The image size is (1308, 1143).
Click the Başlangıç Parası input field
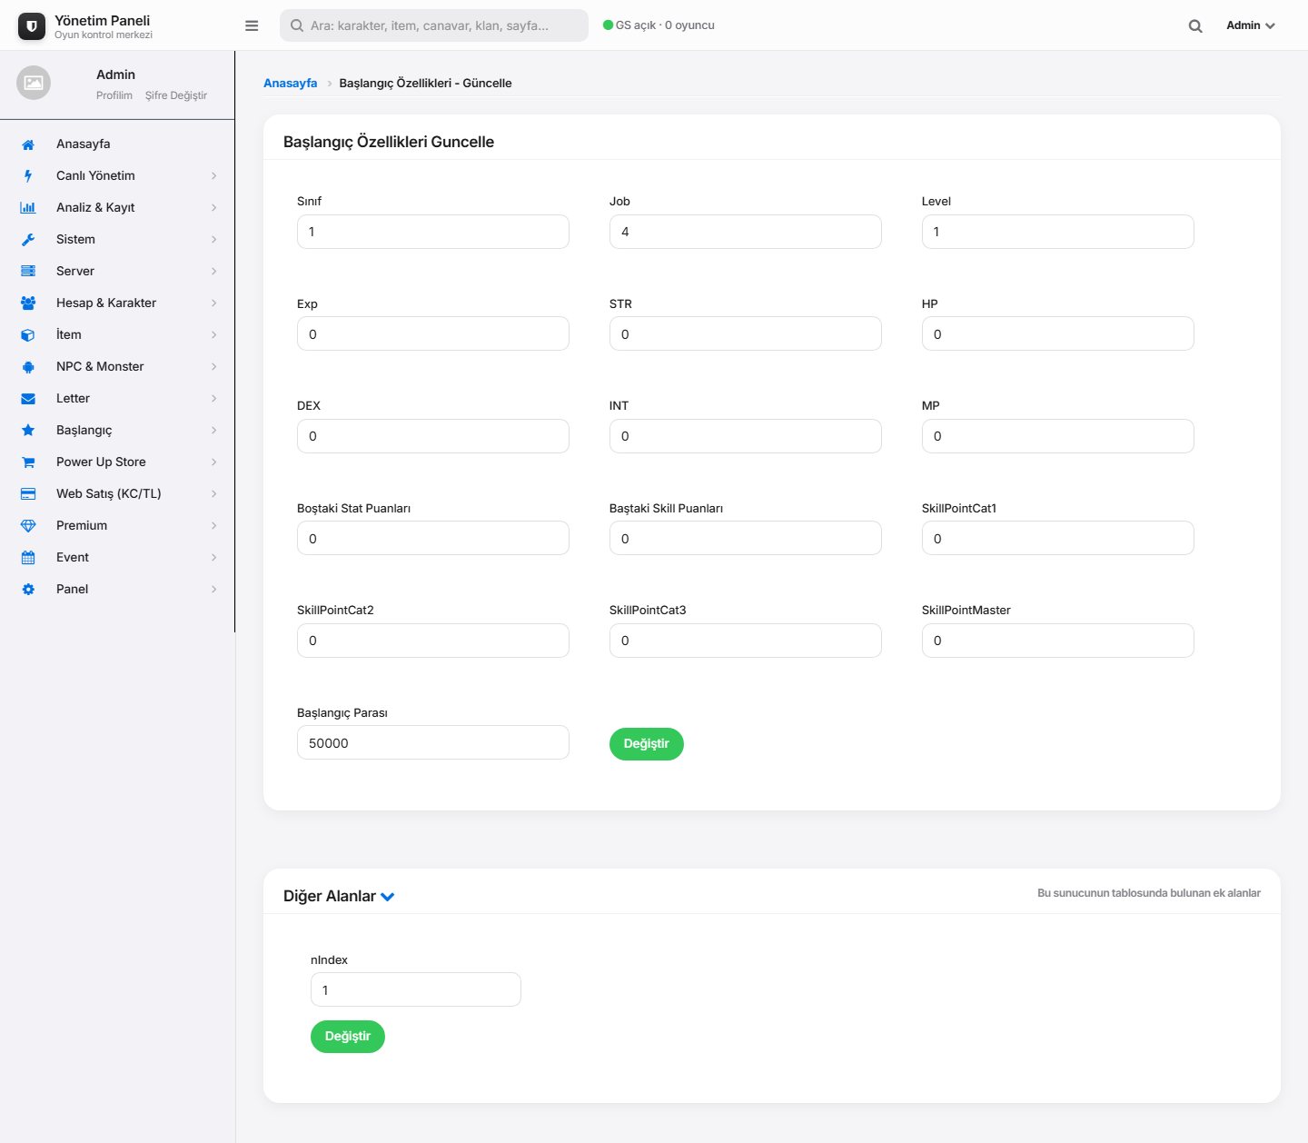pyautogui.click(x=433, y=742)
